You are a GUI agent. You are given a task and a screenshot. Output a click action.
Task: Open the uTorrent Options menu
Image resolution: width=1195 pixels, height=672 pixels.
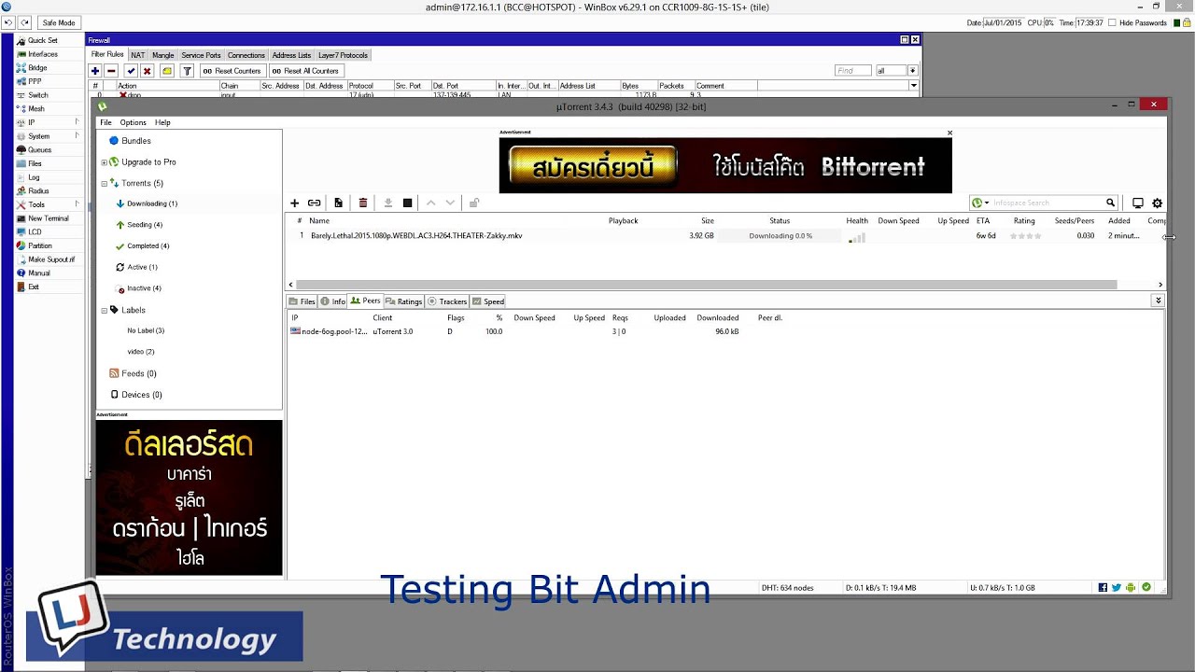133,122
